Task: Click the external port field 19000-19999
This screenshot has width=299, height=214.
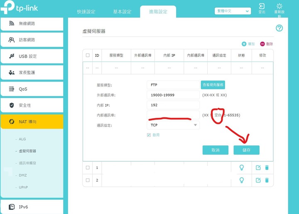Action: pyautogui.click(x=173, y=95)
